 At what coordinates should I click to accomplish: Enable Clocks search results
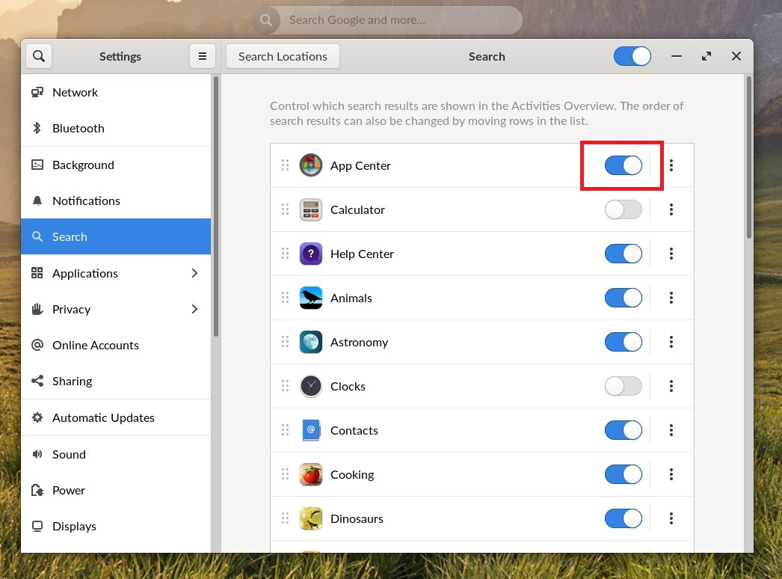[x=624, y=386]
